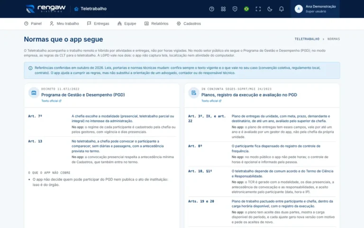Open Ana Demonstração user menu
The width and height of the screenshot is (364, 228).
[x=315, y=9]
